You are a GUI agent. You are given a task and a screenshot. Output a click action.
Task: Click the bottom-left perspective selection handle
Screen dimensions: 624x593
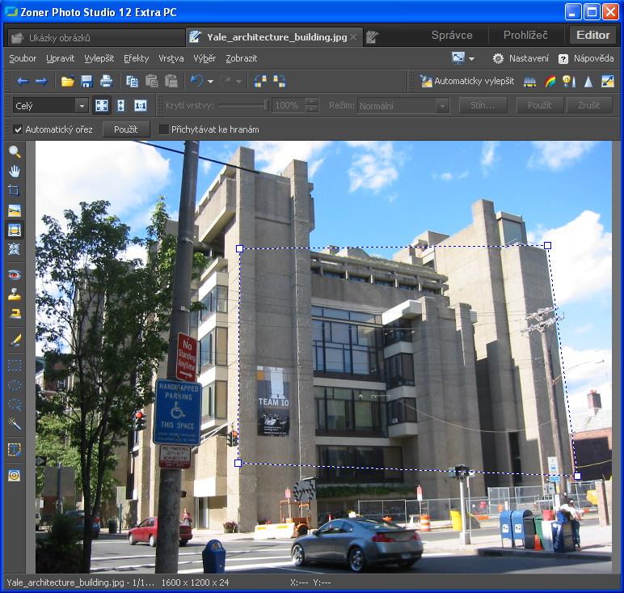(x=238, y=463)
